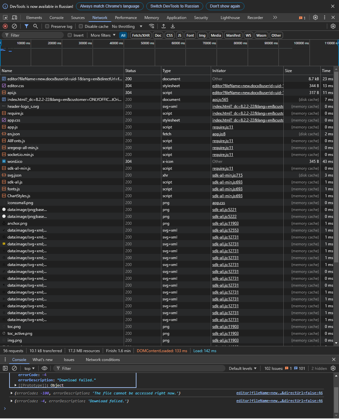Screen dimensions: 339x419
Task: Focus the console Filter input field
Action: (x=139, y=368)
